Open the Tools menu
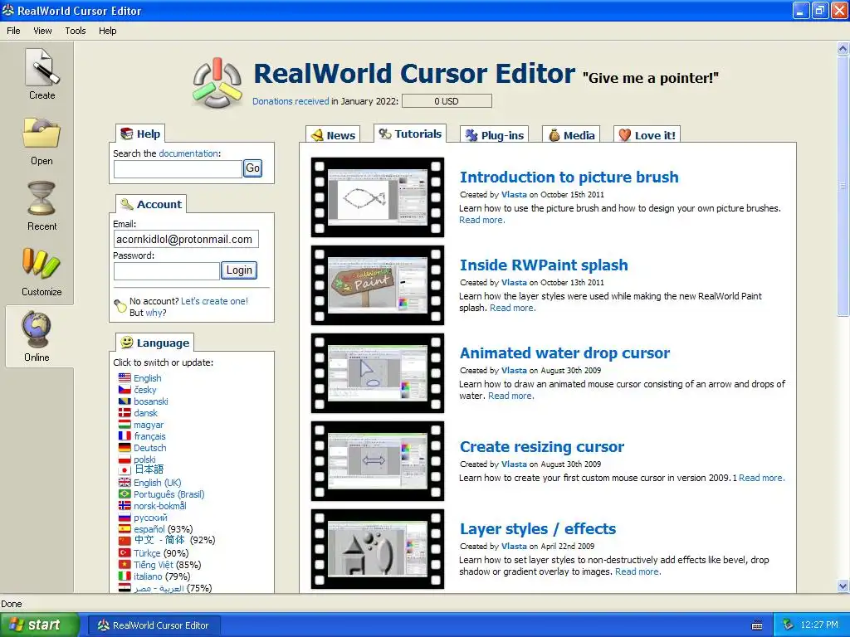Screen dimensions: 850x637 point(76,31)
